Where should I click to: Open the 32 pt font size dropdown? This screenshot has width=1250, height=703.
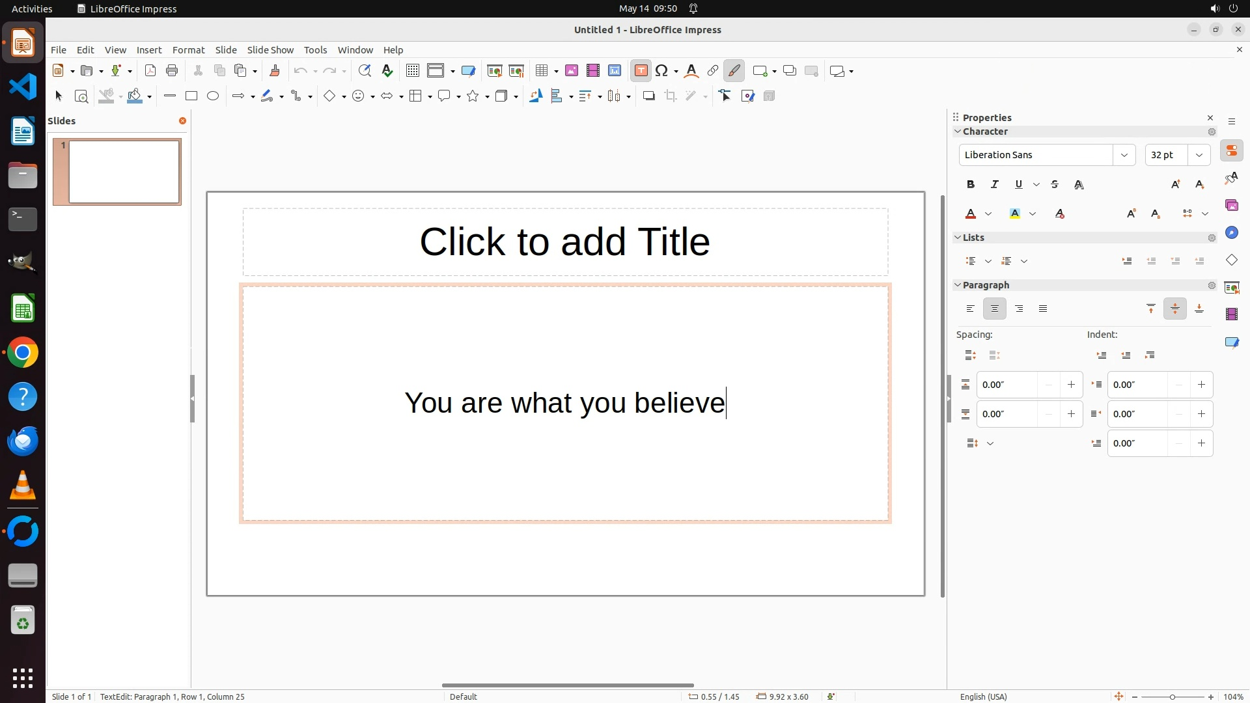pos(1199,155)
